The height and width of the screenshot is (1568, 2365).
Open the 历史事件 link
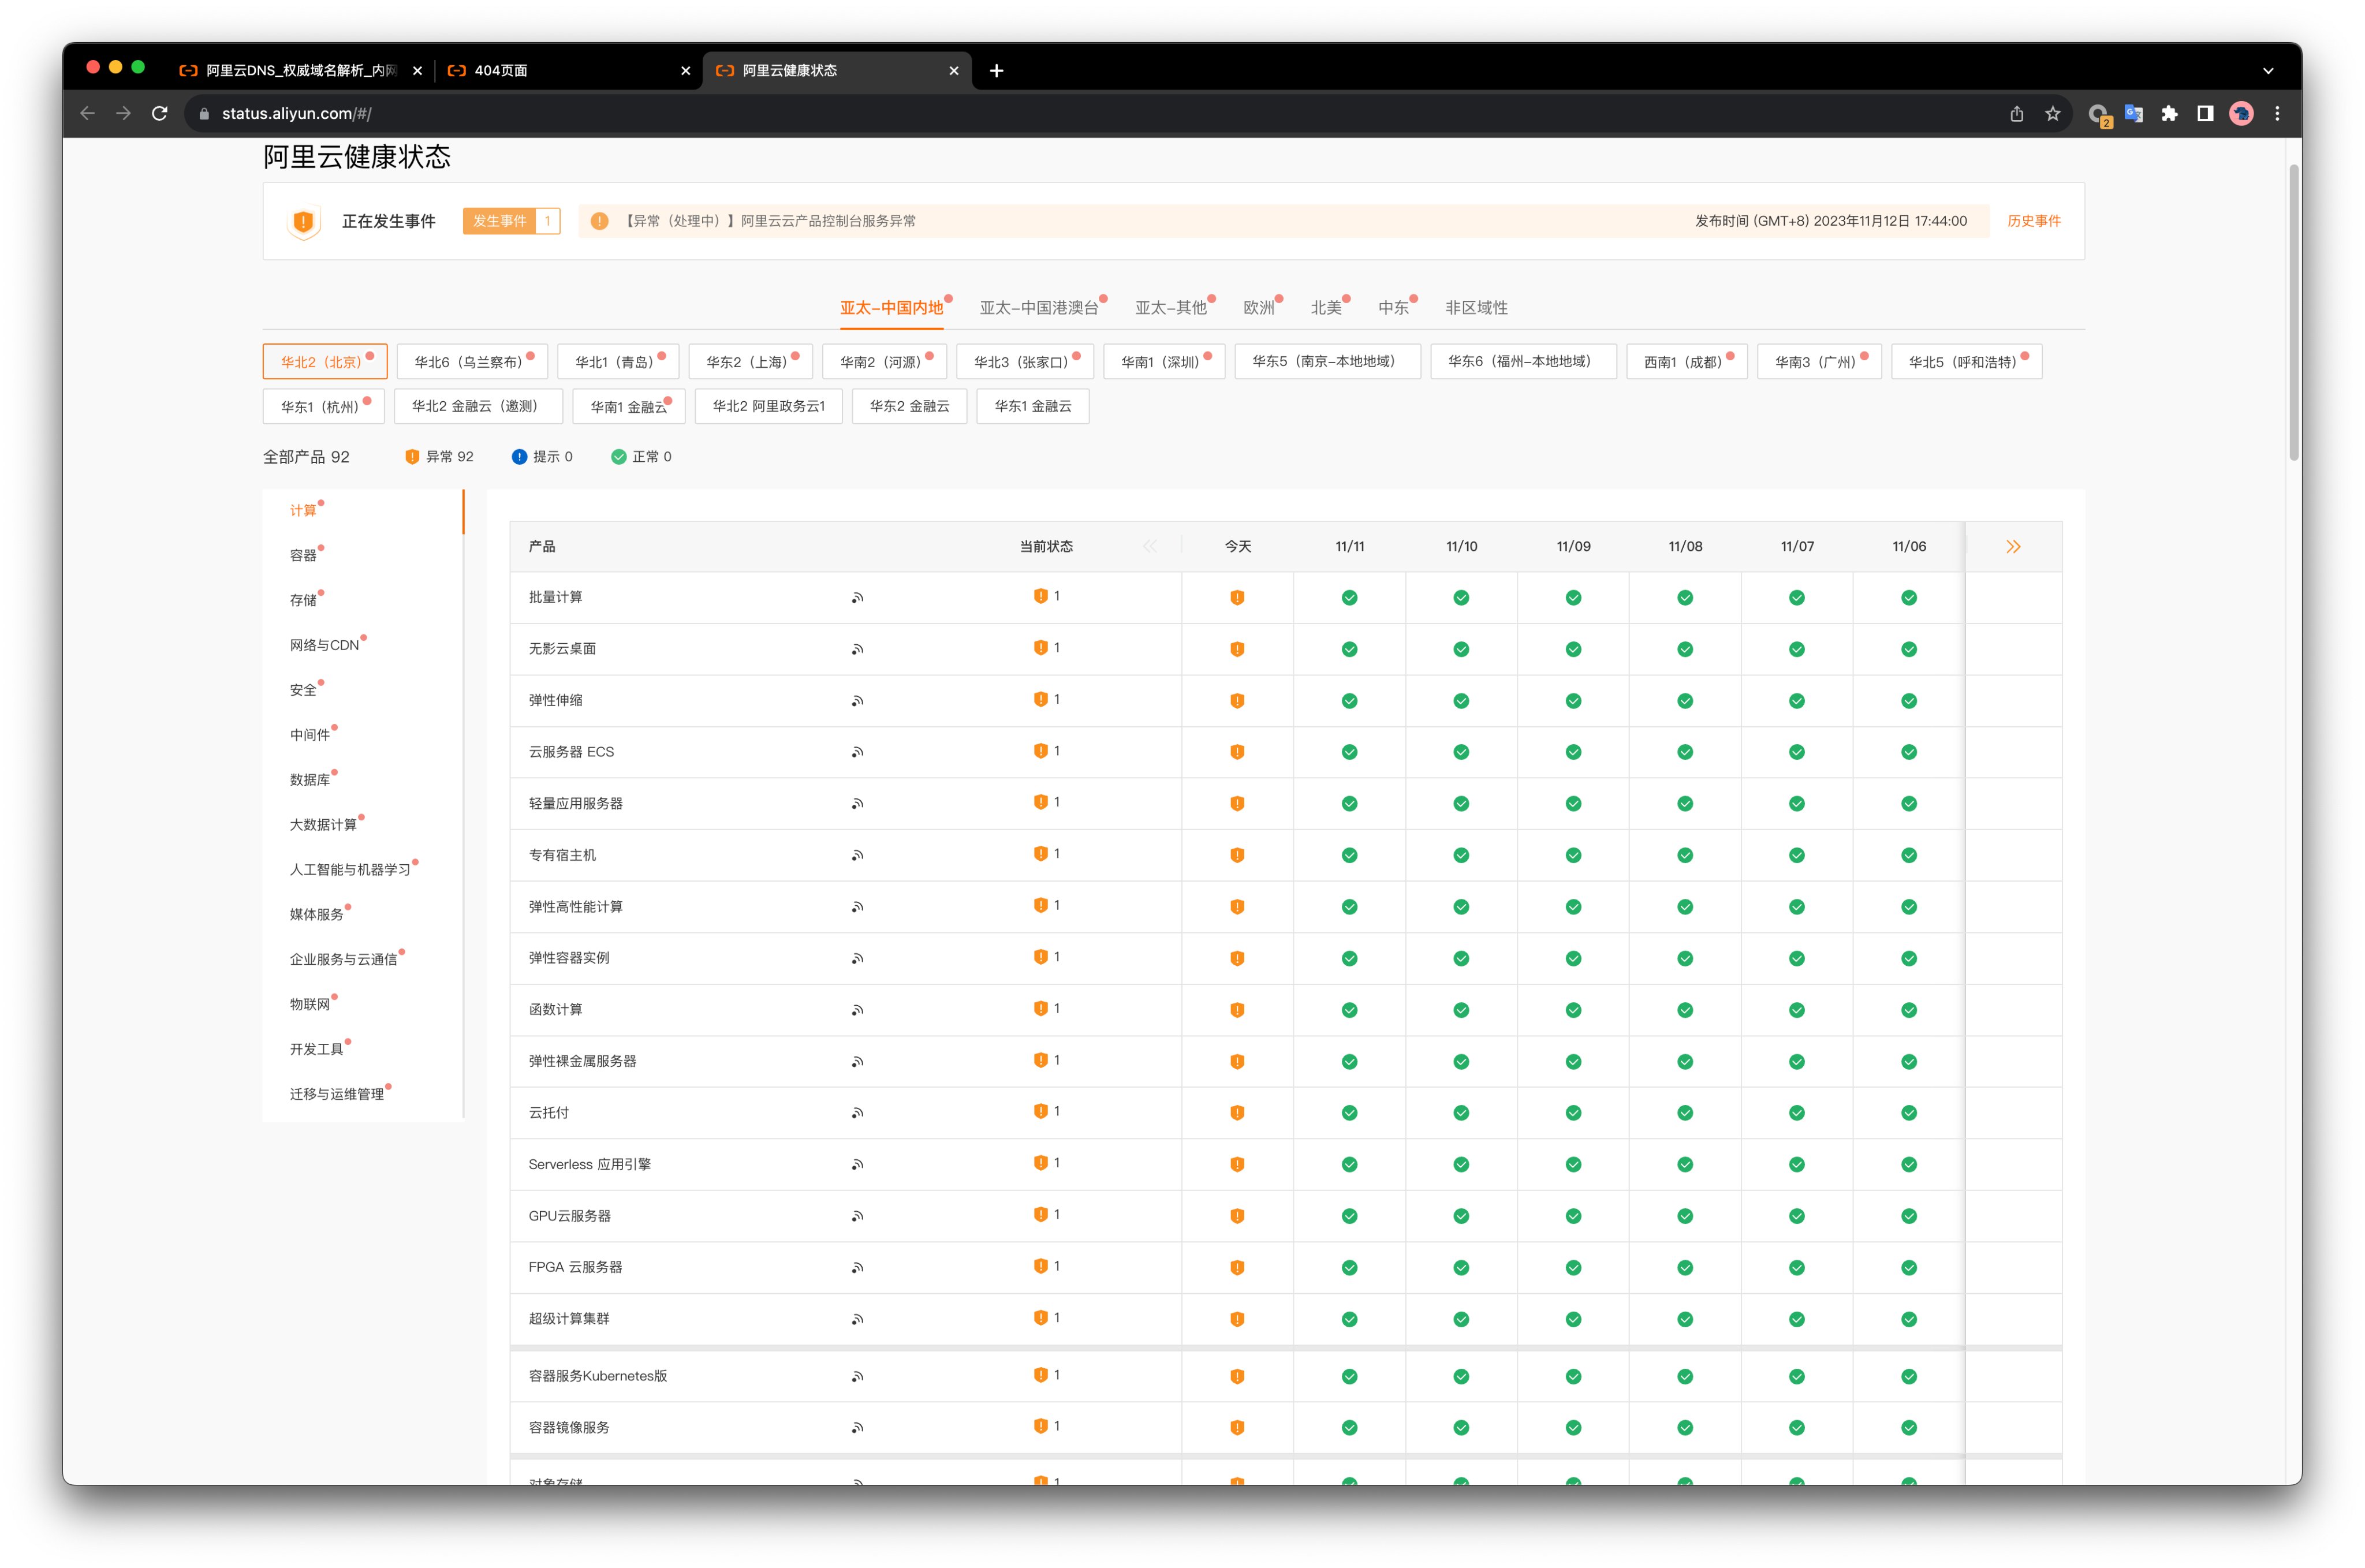tap(2033, 221)
